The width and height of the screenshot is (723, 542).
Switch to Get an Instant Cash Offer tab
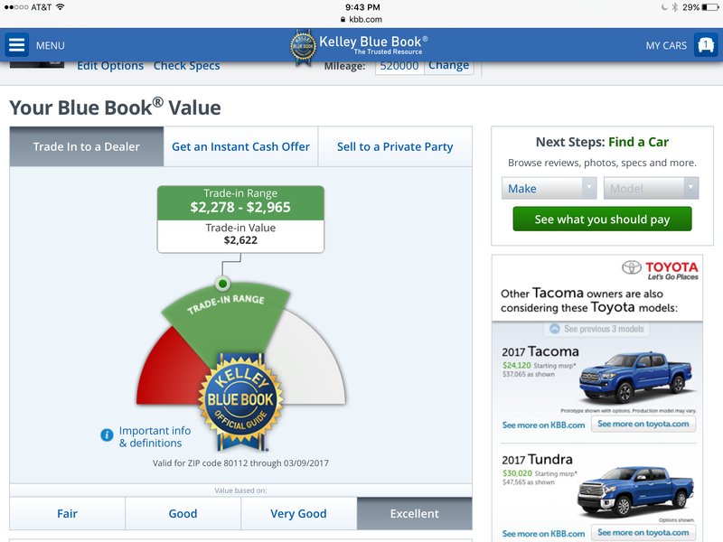click(x=240, y=146)
